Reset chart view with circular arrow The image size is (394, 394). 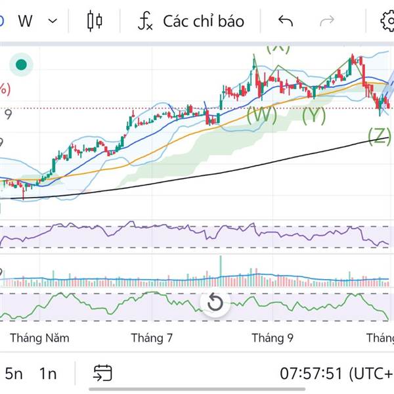coord(215,303)
